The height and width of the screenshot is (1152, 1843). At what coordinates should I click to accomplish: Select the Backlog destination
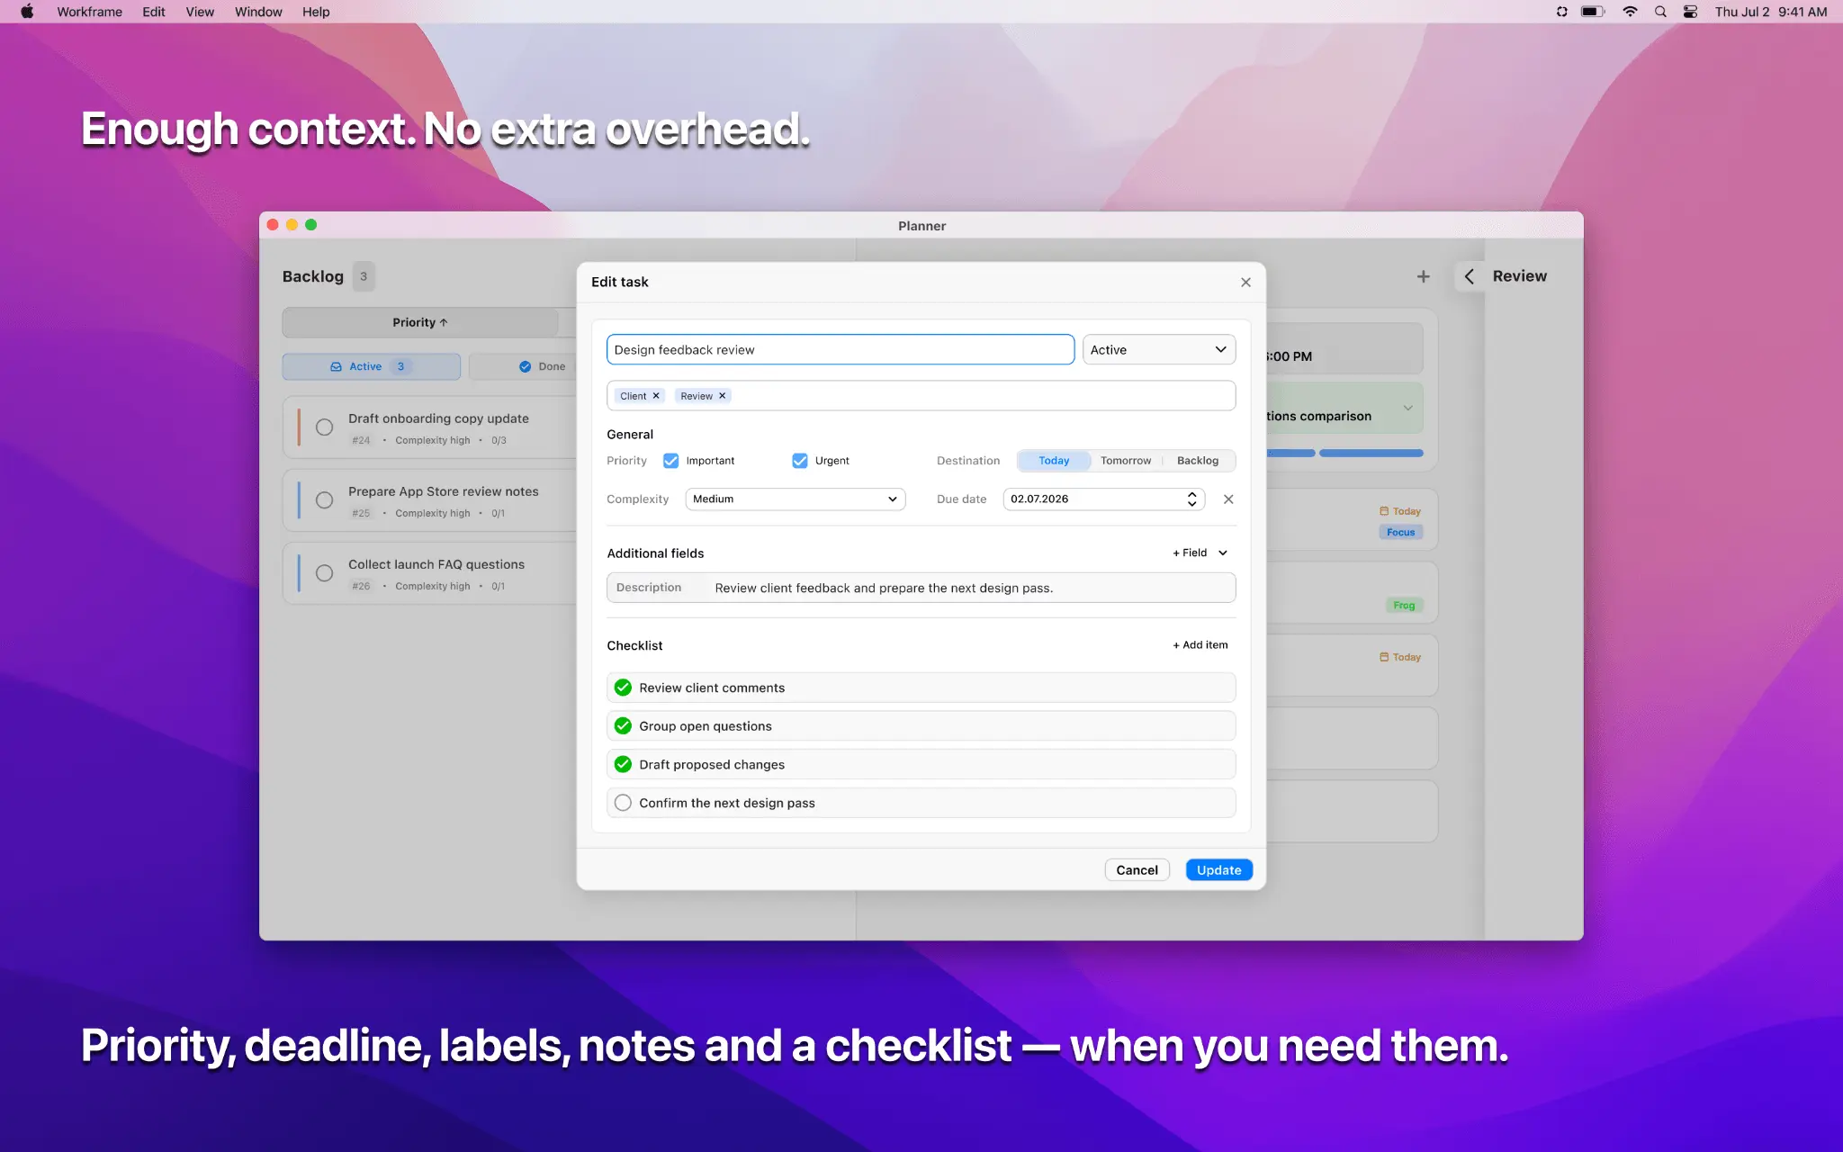click(1198, 461)
